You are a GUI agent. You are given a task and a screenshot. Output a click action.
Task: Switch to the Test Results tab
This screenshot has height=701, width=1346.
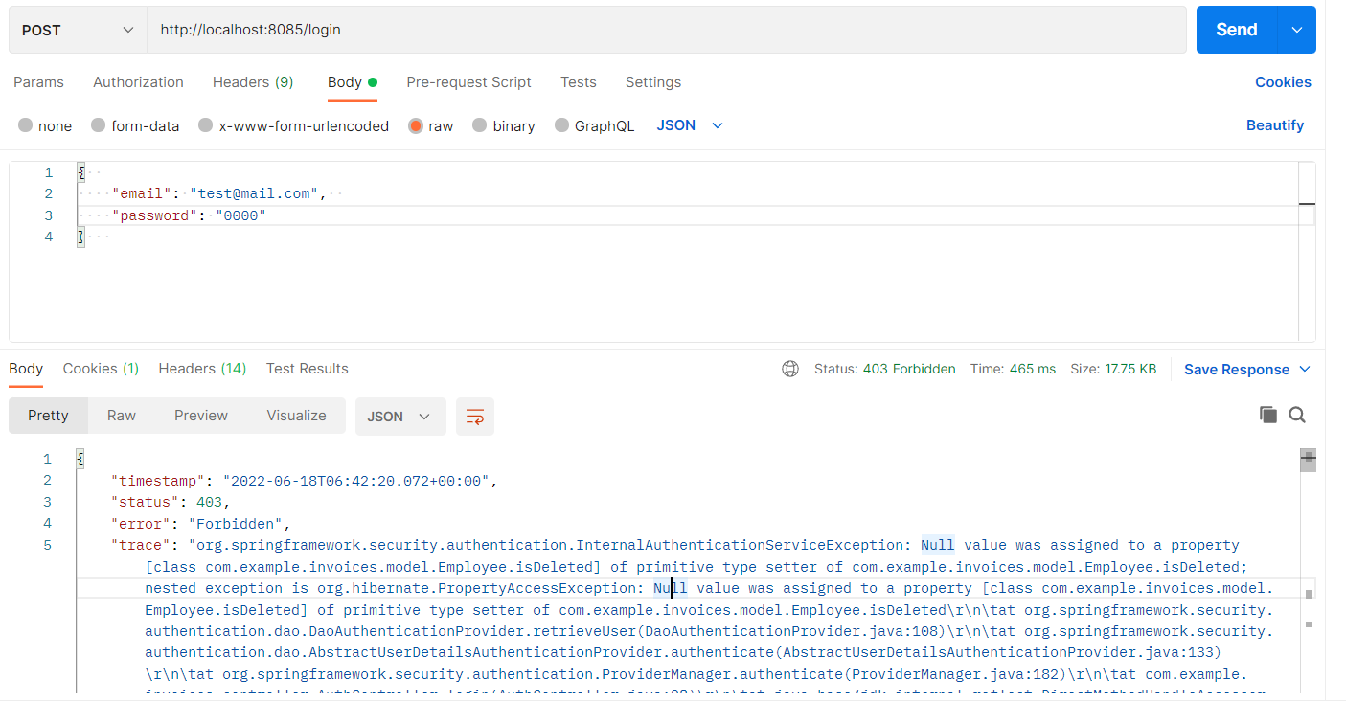[x=307, y=369]
